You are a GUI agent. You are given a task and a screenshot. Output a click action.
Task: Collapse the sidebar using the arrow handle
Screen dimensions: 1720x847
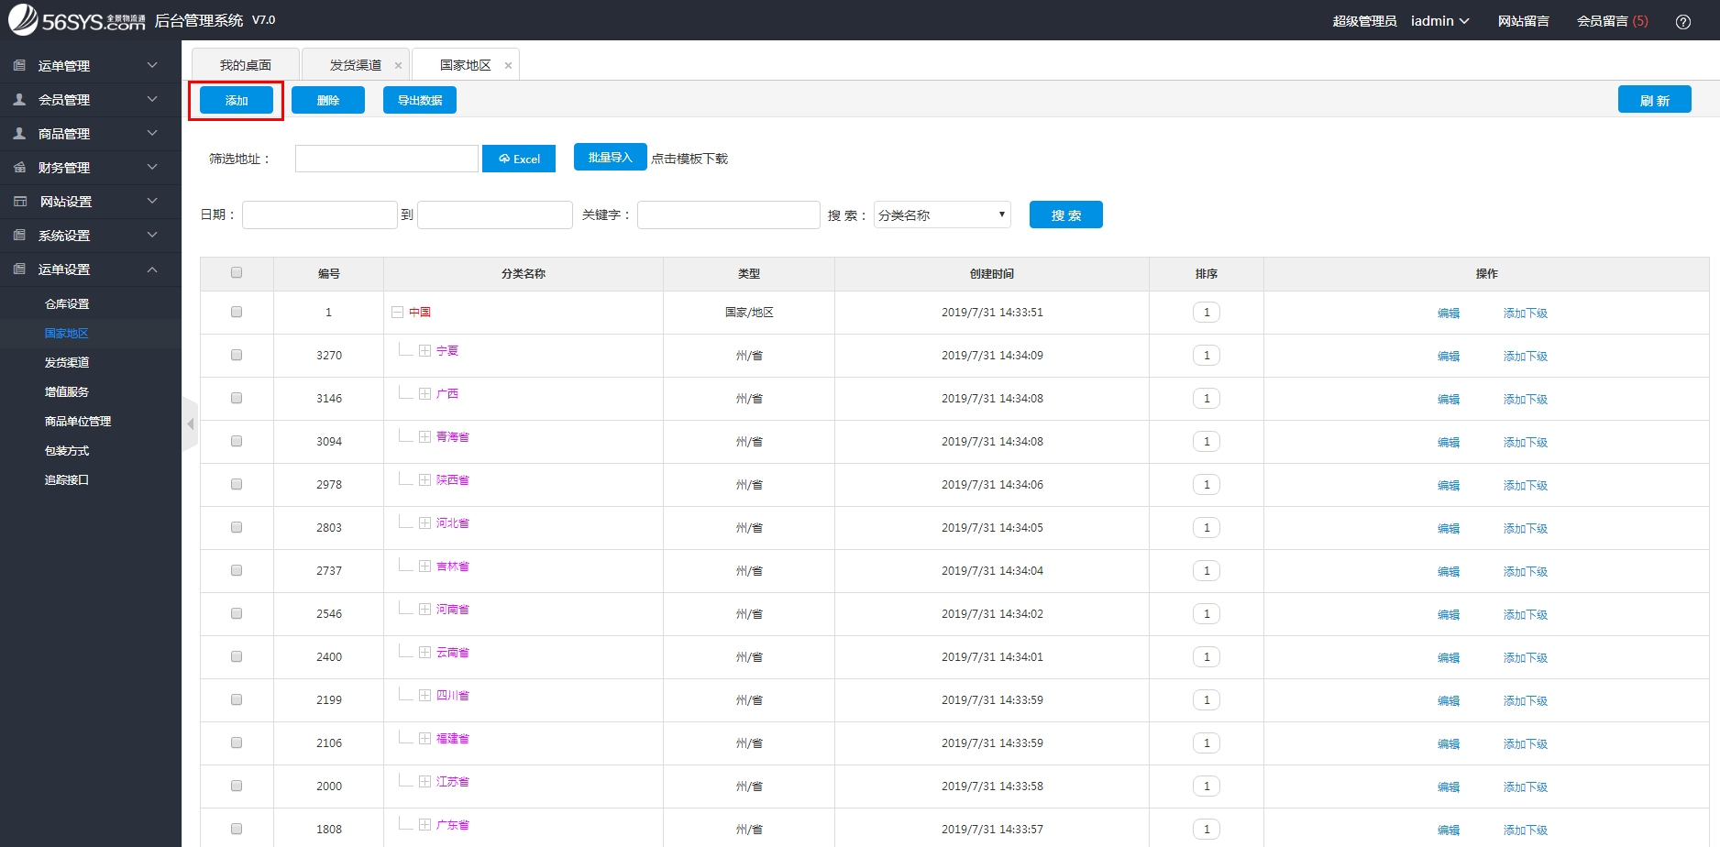pos(191,423)
